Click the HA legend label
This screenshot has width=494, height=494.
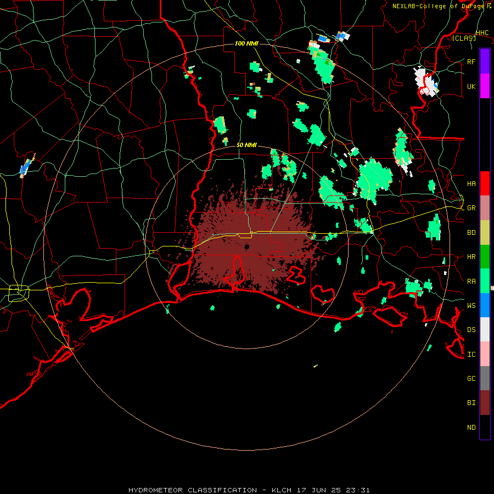pos(471,183)
